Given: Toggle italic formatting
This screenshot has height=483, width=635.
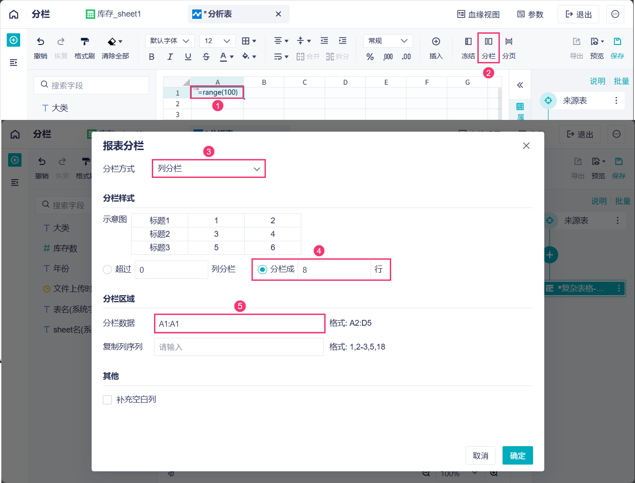Looking at the screenshot, I should (x=170, y=57).
